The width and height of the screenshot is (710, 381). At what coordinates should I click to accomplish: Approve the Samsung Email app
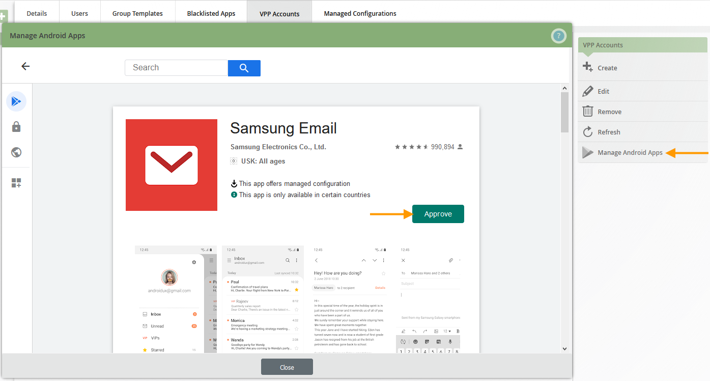[x=438, y=214]
